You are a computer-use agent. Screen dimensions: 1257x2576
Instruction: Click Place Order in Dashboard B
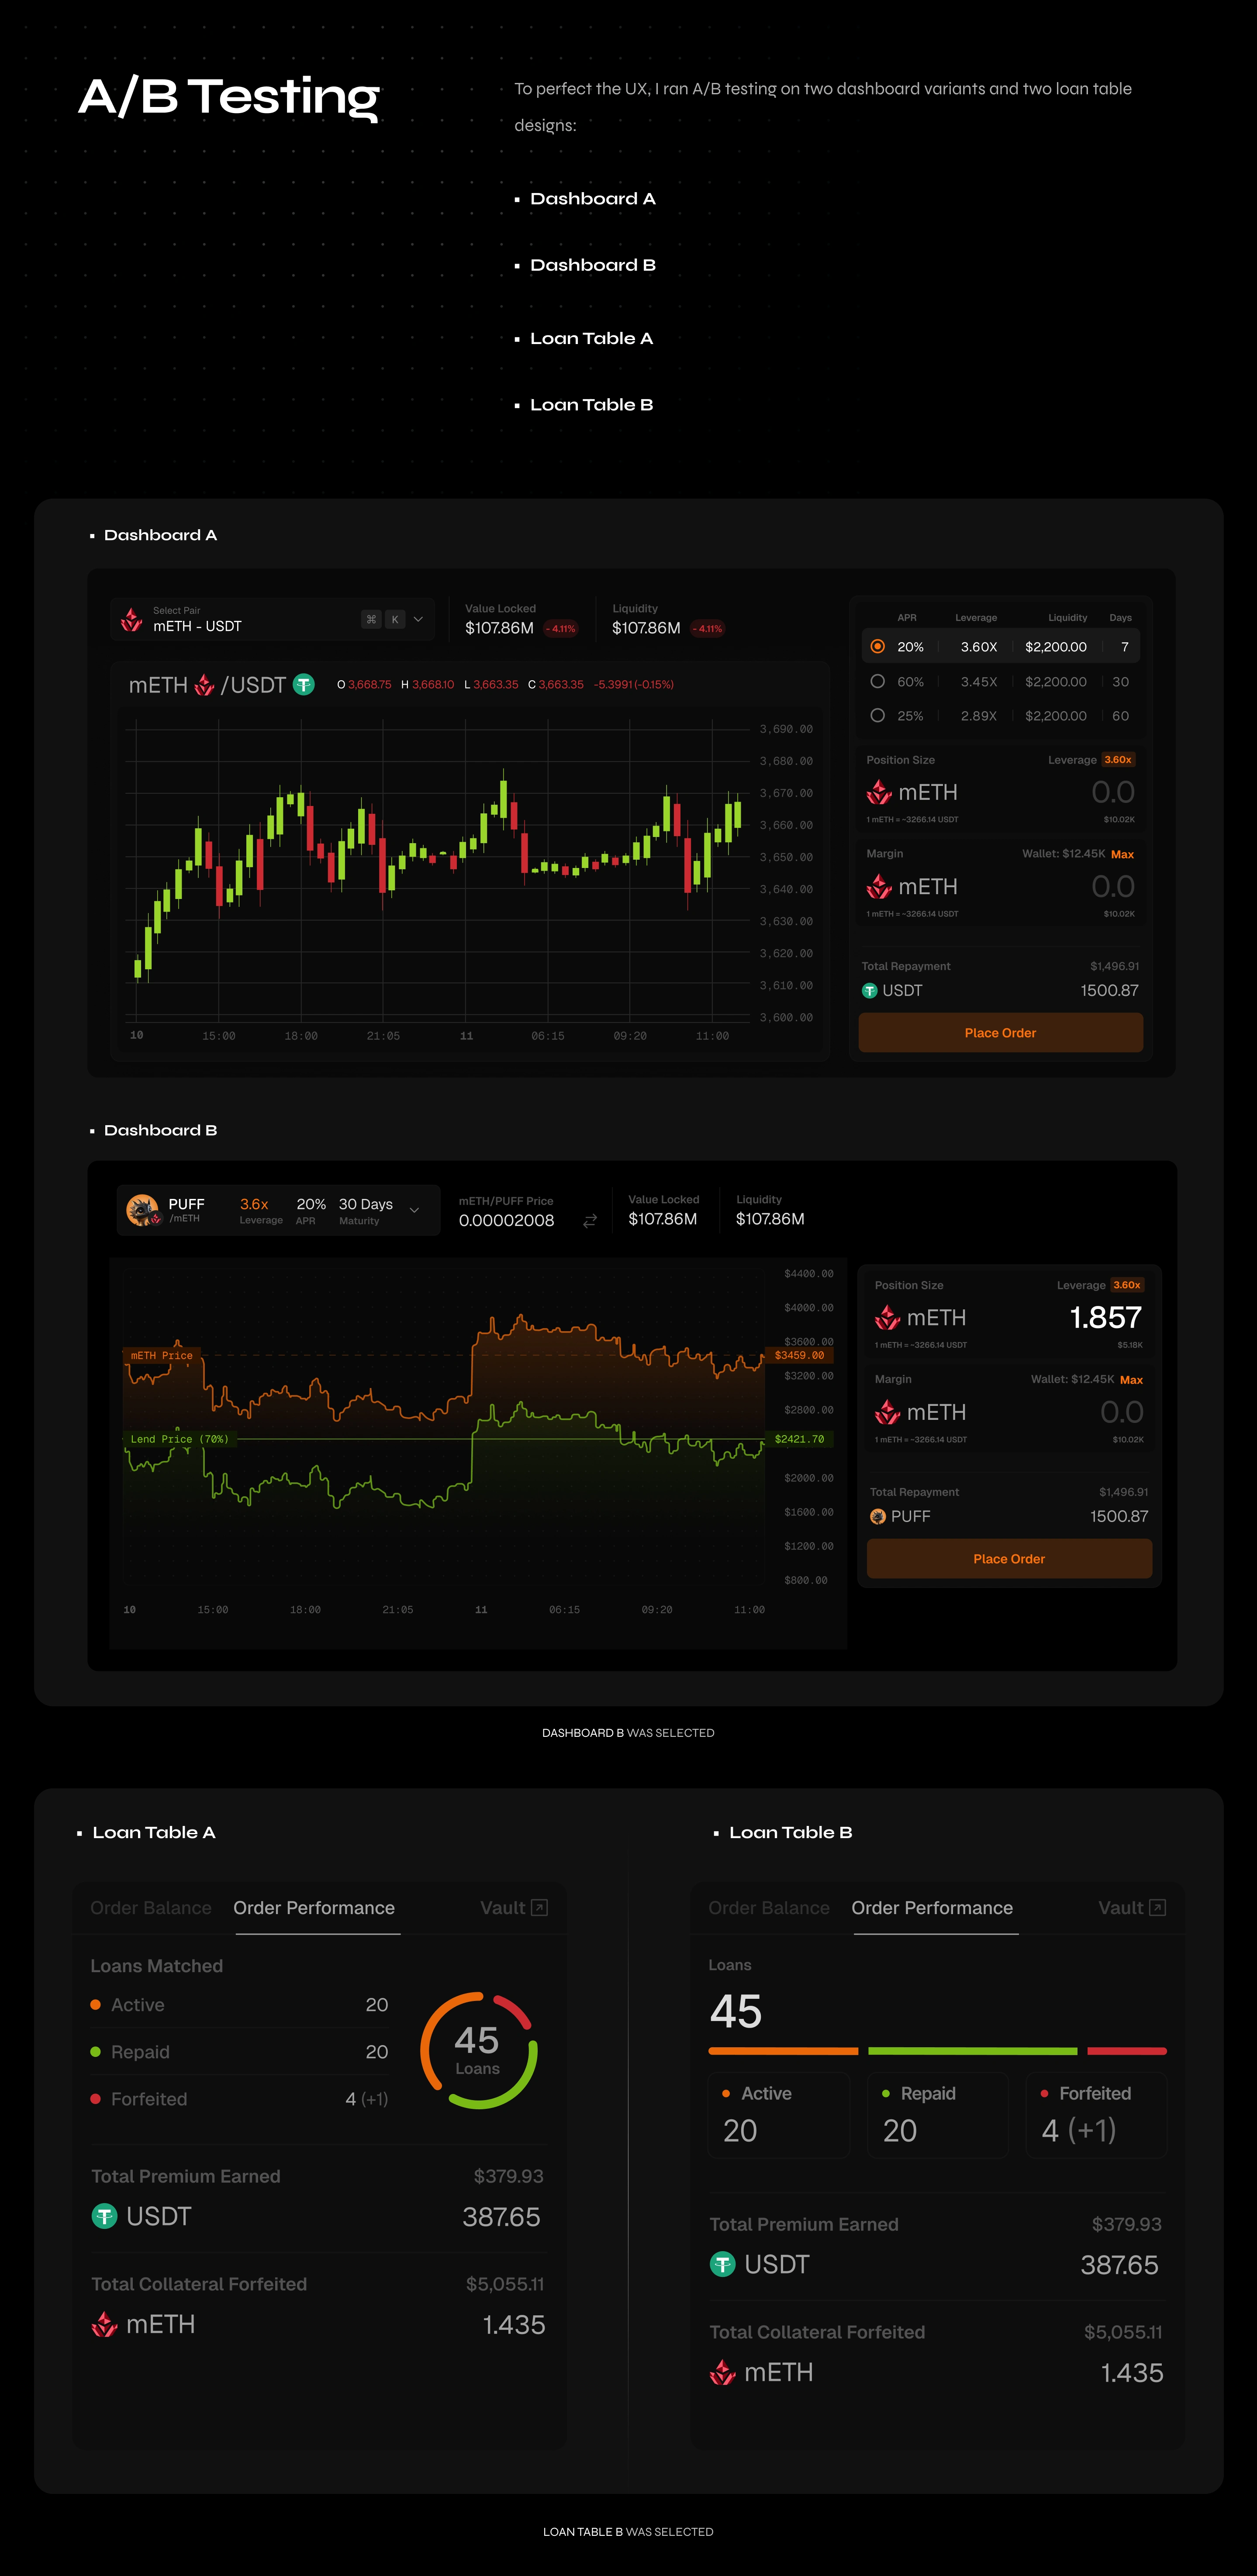click(1009, 1559)
